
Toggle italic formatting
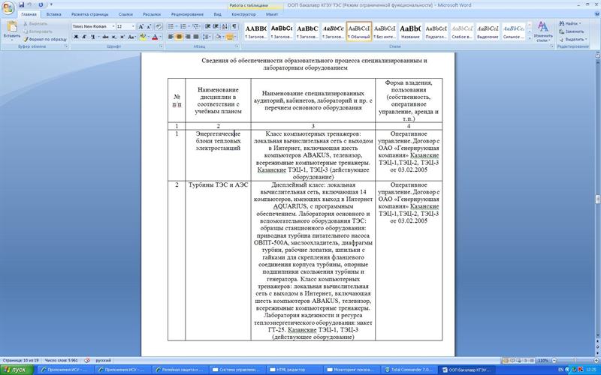coord(83,37)
